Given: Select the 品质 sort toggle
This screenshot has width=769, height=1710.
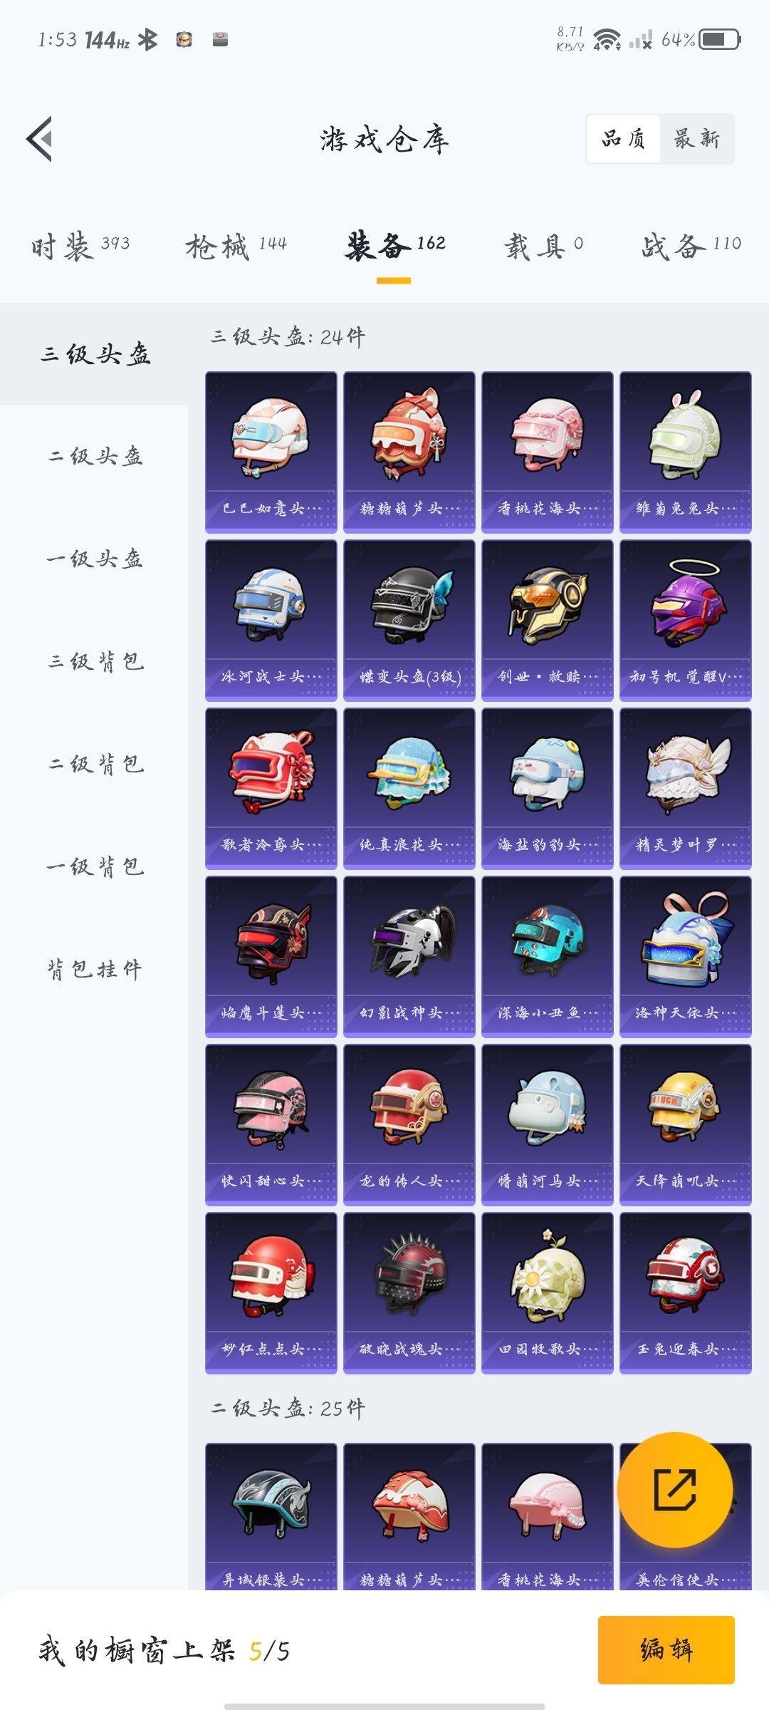Looking at the screenshot, I should point(624,139).
